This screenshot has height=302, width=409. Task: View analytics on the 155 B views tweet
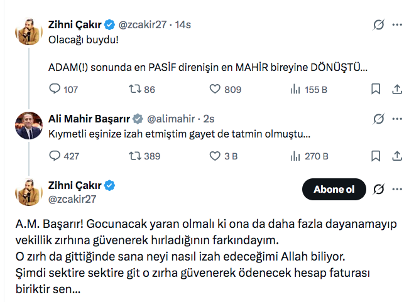coord(295,90)
